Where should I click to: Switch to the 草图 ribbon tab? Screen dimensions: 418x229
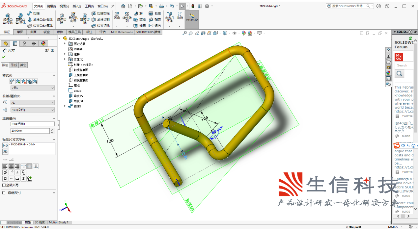pyautogui.click(x=20, y=32)
